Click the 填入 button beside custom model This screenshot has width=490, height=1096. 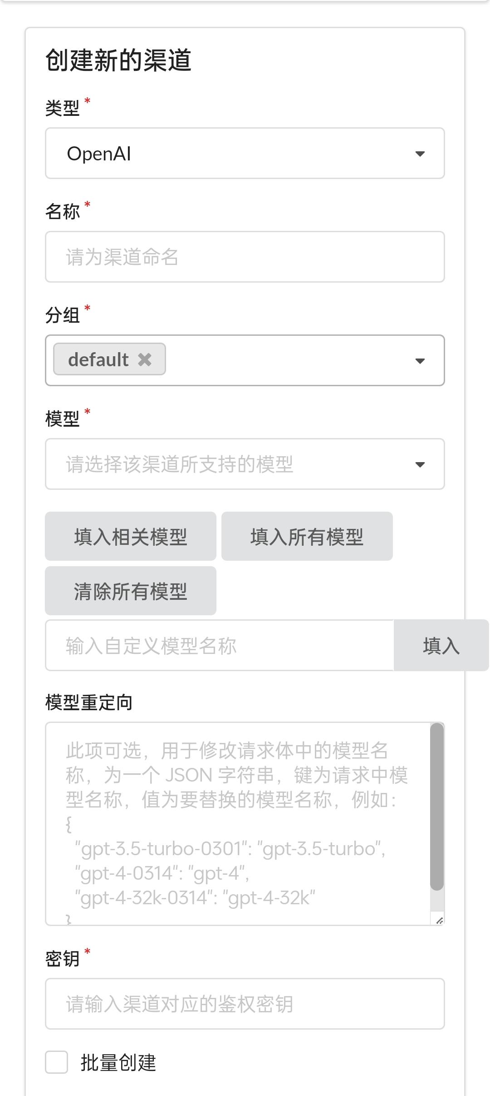point(441,645)
